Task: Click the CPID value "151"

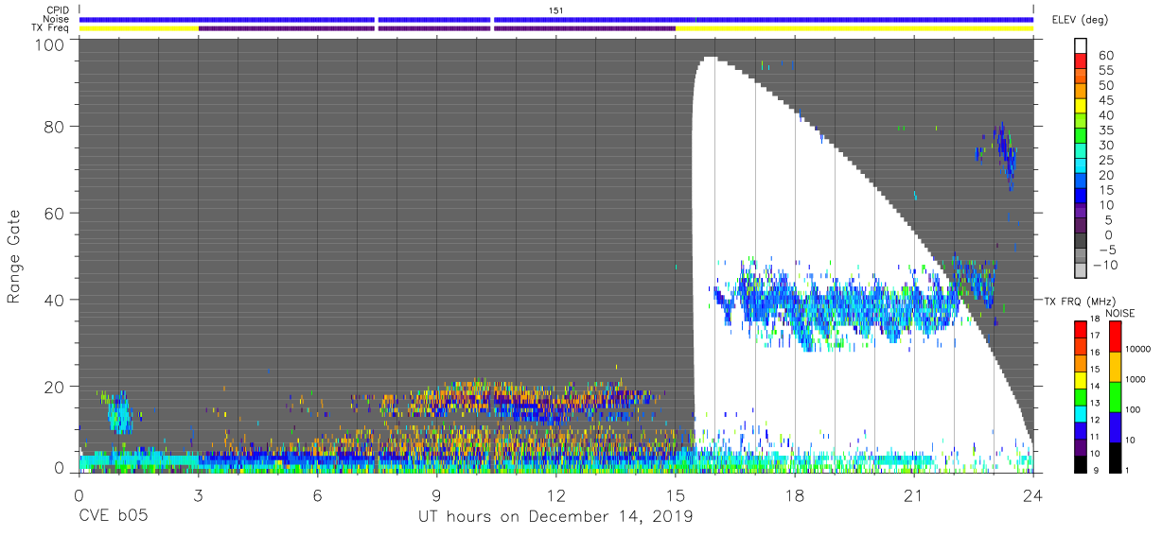Action: coord(556,10)
